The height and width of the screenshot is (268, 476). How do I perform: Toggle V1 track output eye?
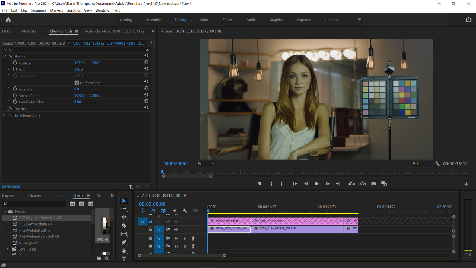pyautogui.click(x=176, y=230)
